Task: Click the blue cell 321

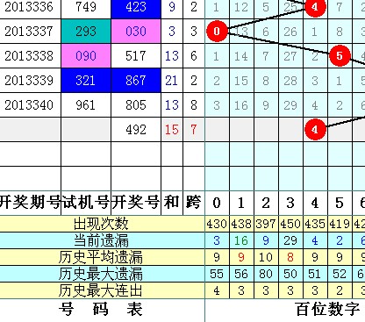Action: 86,81
